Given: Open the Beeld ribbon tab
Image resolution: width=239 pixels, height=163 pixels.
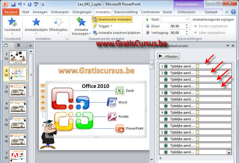Looking at the screenshot, I should 167,12.
